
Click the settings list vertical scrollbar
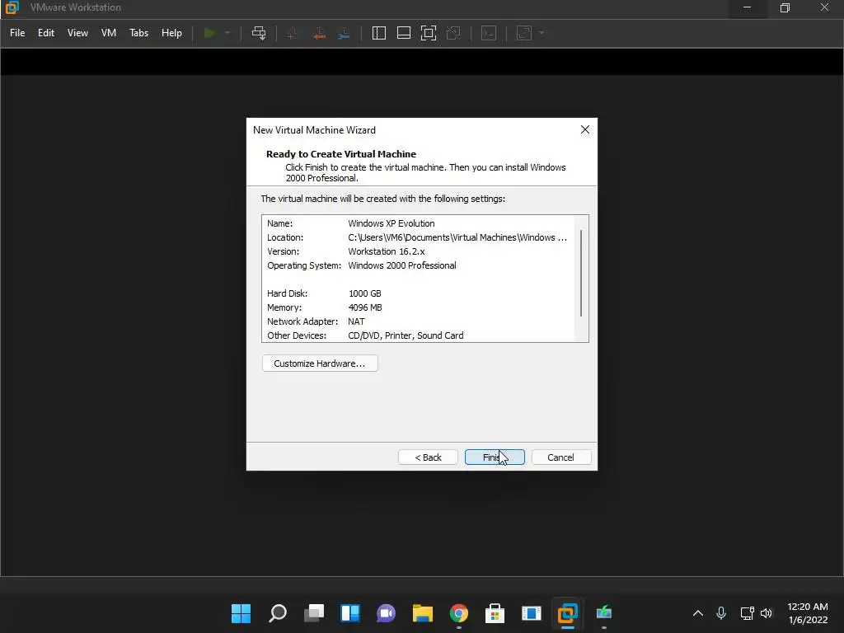pos(581,274)
